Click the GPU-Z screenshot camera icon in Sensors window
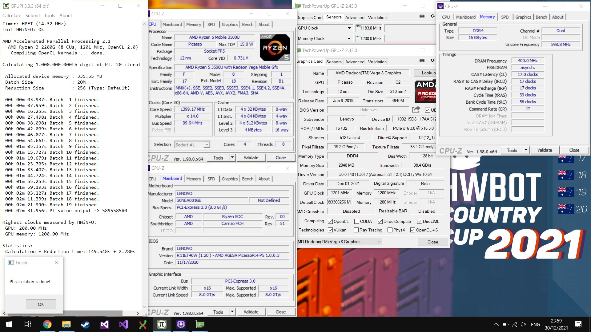Image resolution: width=591 pixels, height=332 pixels. (422, 16)
